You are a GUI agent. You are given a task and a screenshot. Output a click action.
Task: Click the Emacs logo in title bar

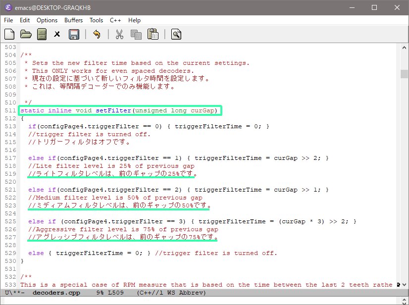(8, 7)
